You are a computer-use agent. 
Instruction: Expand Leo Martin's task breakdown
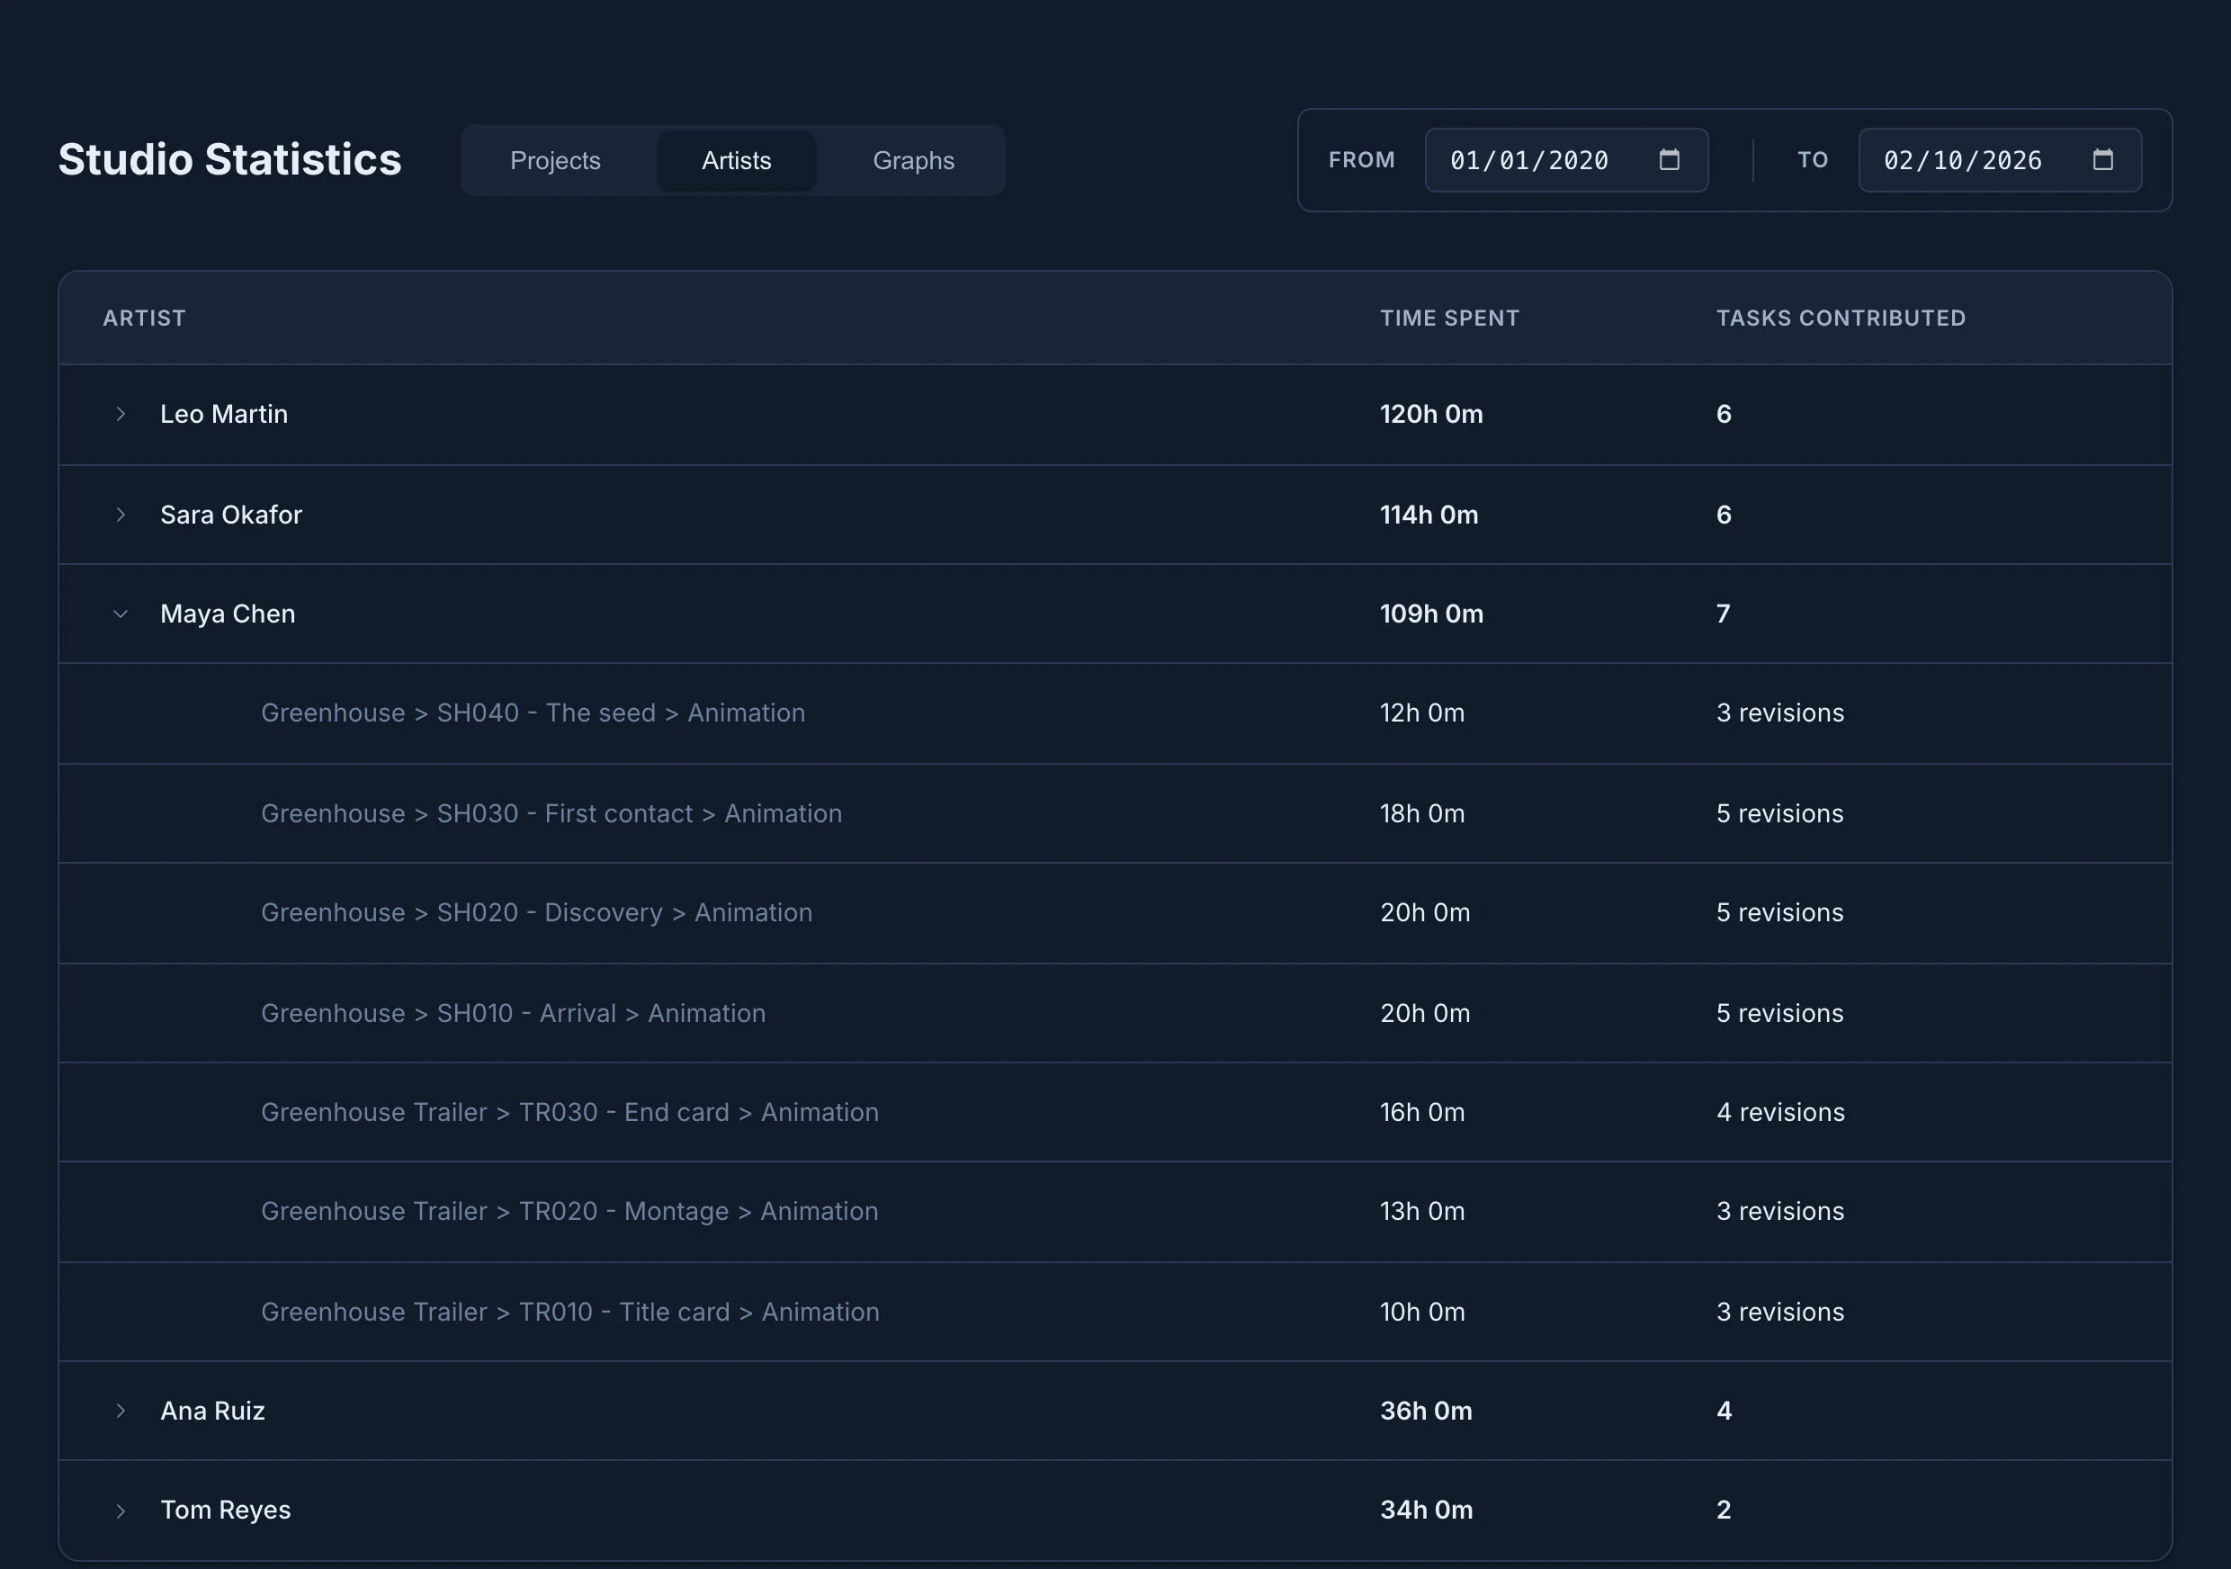121,414
